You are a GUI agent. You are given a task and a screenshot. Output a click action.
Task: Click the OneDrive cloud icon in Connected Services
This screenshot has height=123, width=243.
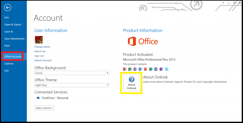click(x=38, y=98)
